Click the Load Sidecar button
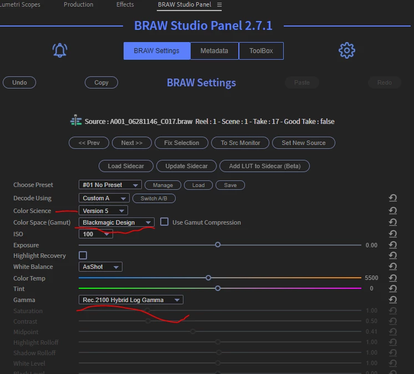The height and width of the screenshot is (374, 414). coord(126,166)
